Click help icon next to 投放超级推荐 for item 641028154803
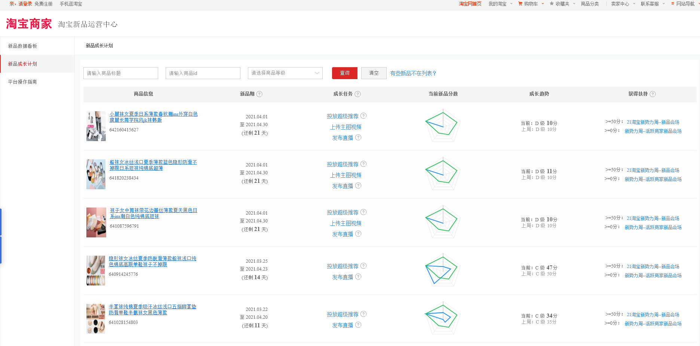The width and height of the screenshot is (700, 346). 363,314
